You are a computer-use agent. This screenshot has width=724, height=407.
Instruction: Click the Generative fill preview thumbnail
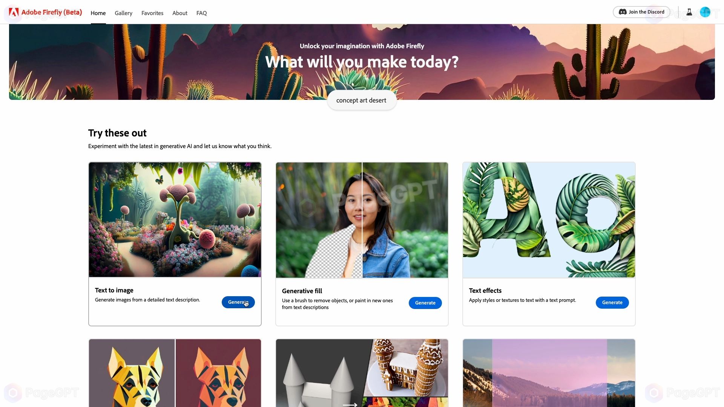pos(362,220)
